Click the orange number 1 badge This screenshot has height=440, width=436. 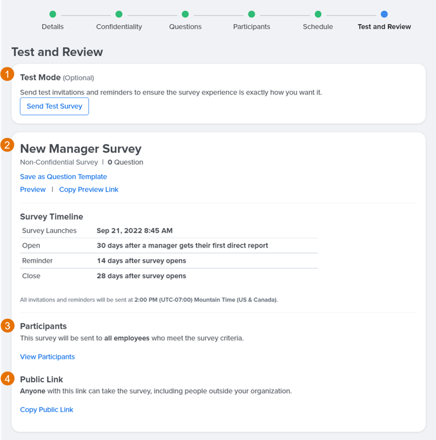[7, 74]
